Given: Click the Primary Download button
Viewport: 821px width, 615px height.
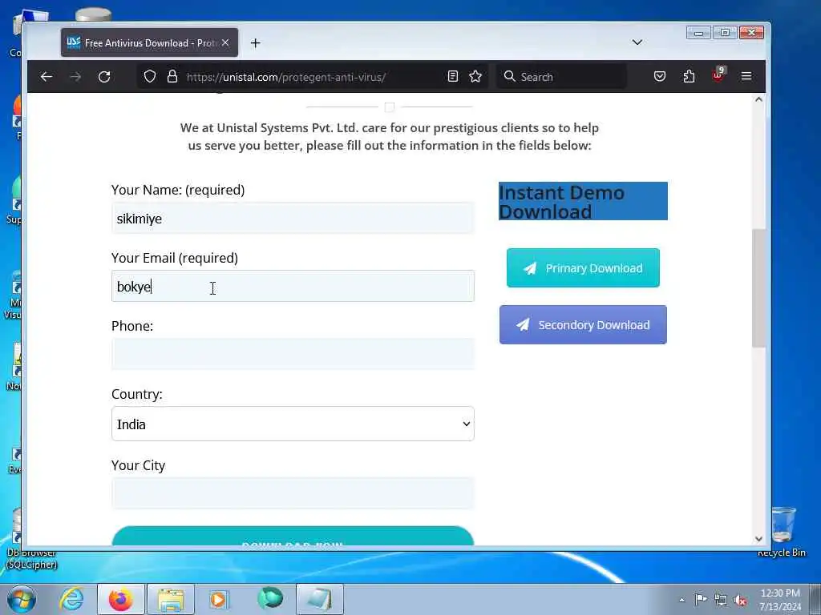Looking at the screenshot, I should [x=583, y=267].
